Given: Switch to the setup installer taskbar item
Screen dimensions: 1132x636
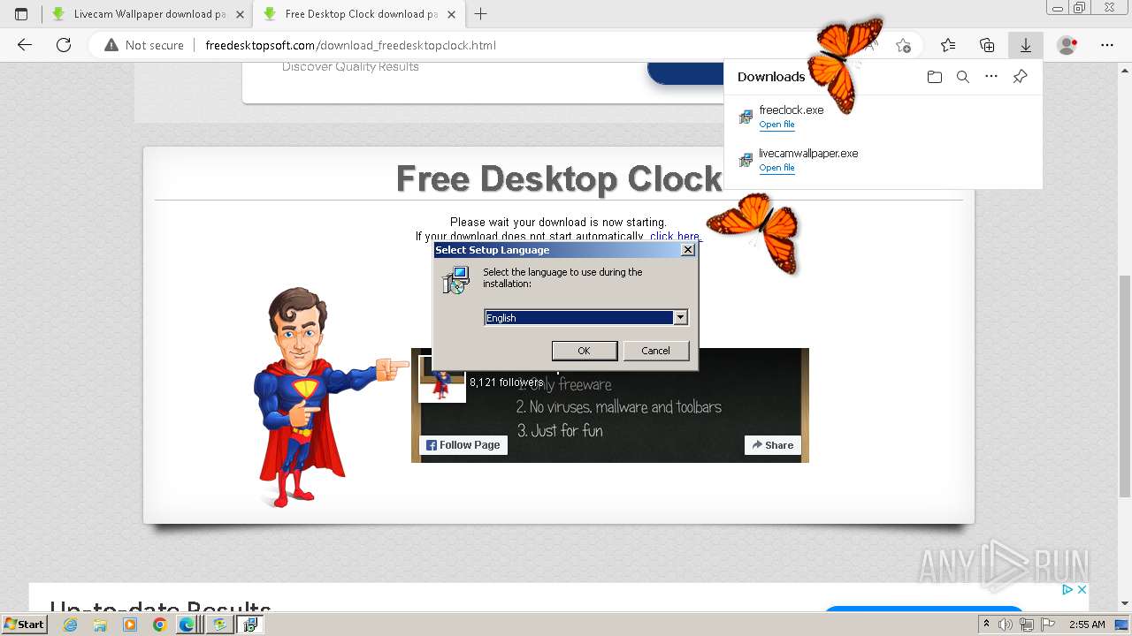Looking at the screenshot, I should (250, 625).
